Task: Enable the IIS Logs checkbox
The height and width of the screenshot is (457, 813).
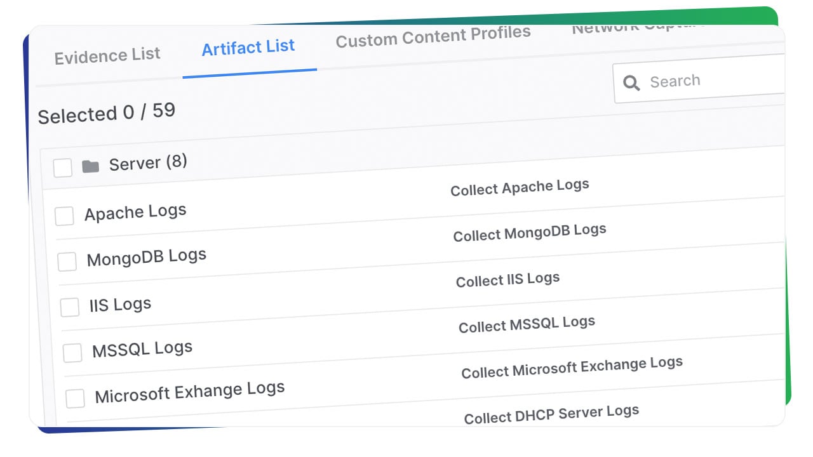Action: (70, 307)
